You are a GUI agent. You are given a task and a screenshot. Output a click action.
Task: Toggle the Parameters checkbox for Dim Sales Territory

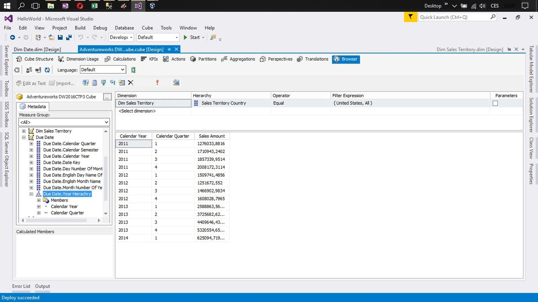coord(495,103)
